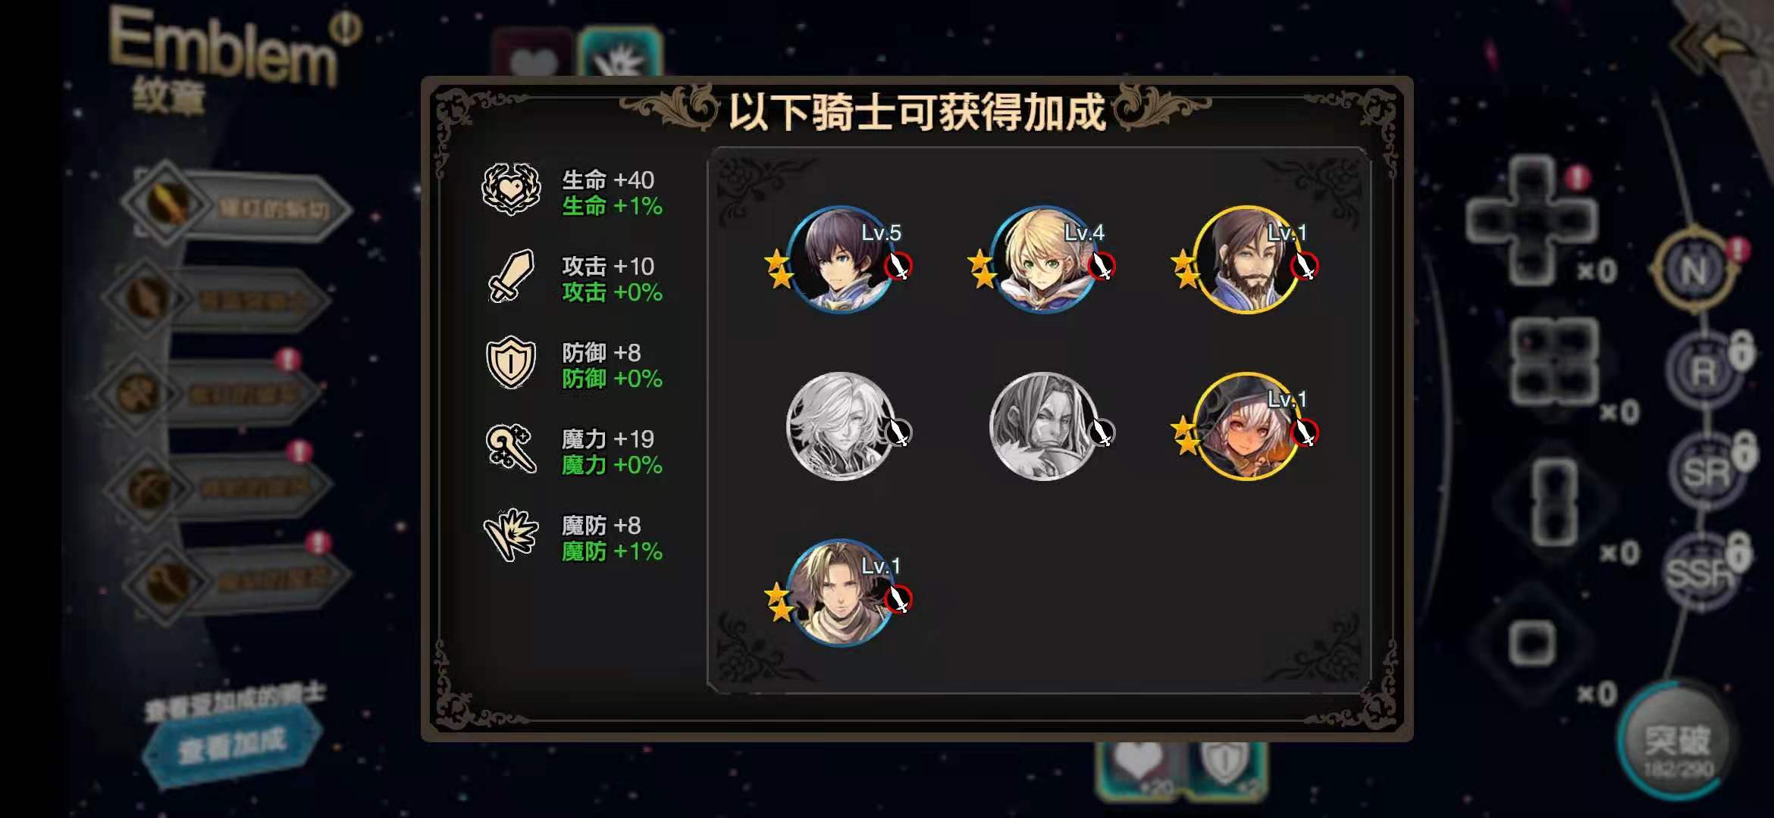Viewport: 1774px width, 818px height.
Task: Select the Lv.4 blonde knight portrait
Action: coord(1043,260)
